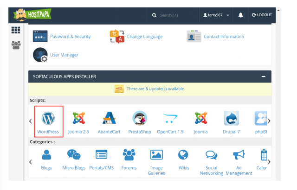Expand the terry567 user dropdown
297x190 pixels.
pyautogui.click(x=216, y=15)
